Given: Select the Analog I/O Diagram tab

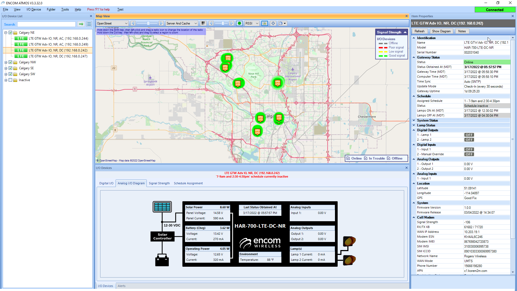Looking at the screenshot, I should 131,183.
